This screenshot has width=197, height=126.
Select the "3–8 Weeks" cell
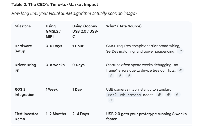click(55, 65)
